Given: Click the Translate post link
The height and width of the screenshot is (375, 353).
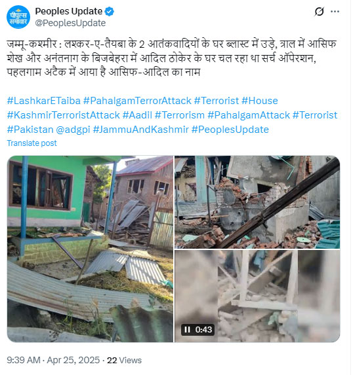Looking at the screenshot, I should coord(32,143).
